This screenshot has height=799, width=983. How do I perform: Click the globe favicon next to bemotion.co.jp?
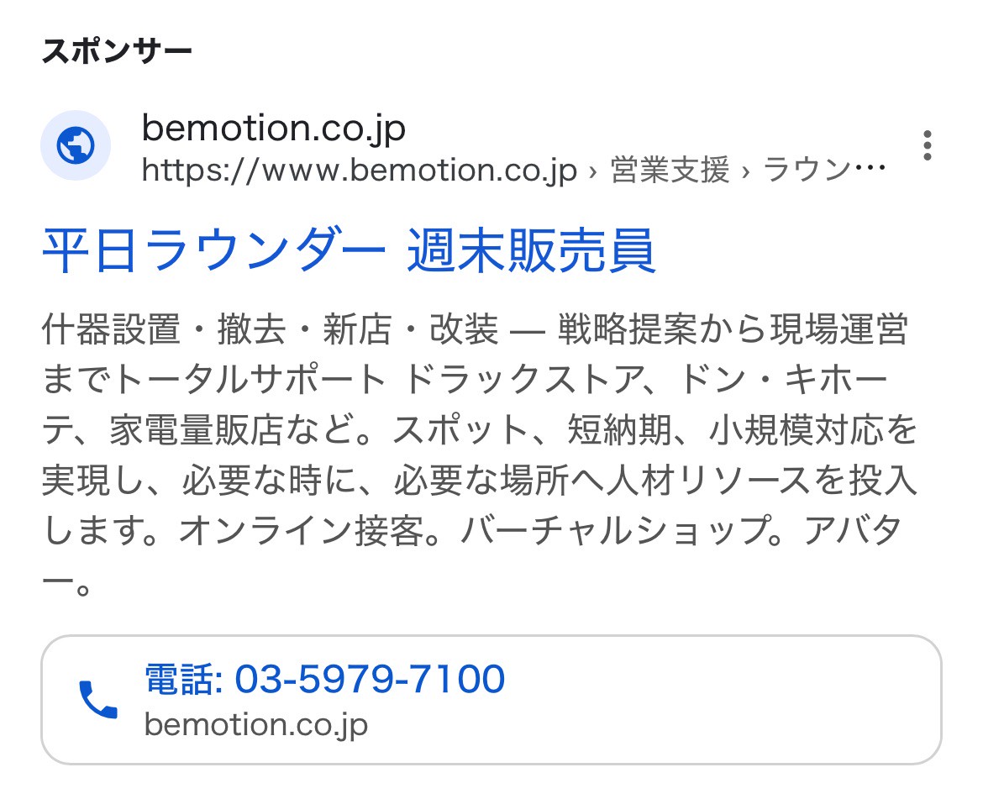76,144
